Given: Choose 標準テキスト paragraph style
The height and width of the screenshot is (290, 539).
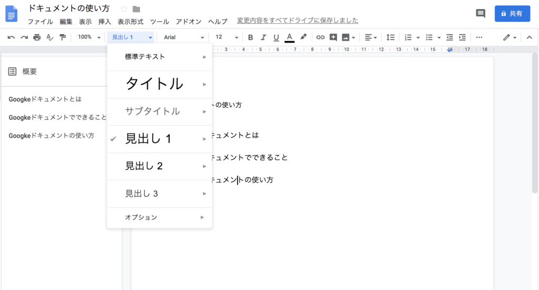Looking at the screenshot, I should [x=159, y=57].
